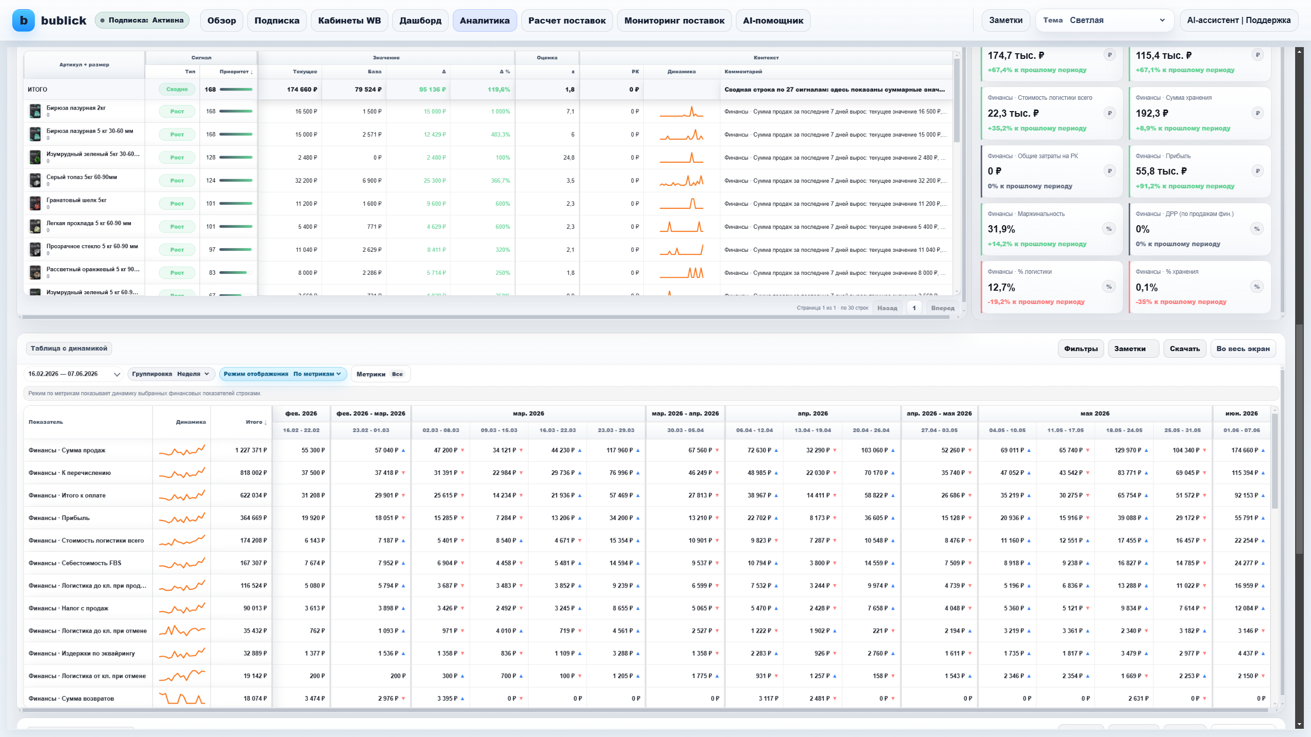The height and width of the screenshot is (737, 1311).
Task: Click percent icon on Маржинальность card
Action: coord(1109,229)
